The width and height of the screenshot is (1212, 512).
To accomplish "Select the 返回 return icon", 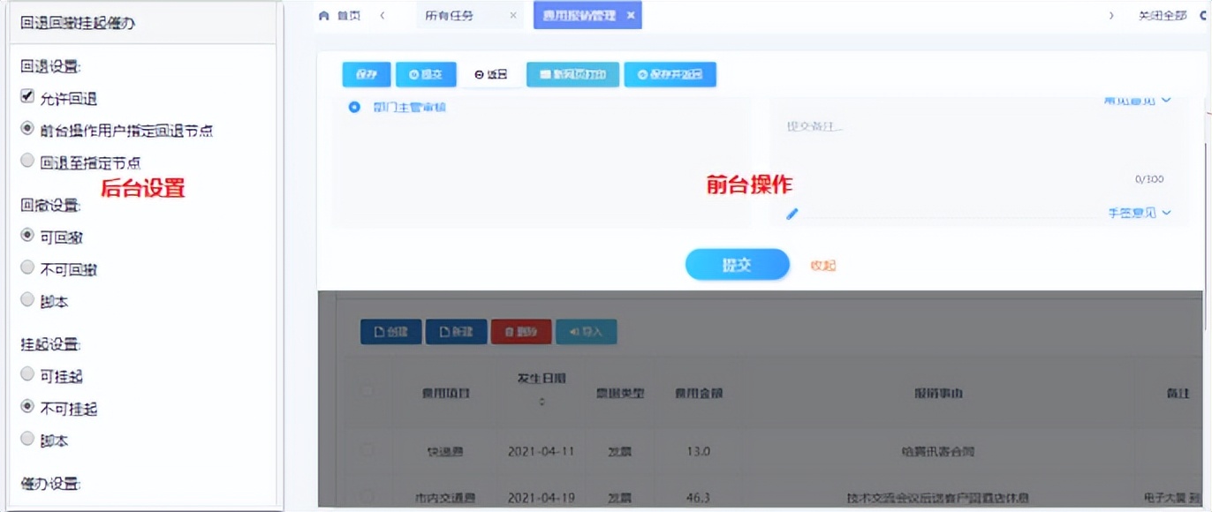I will (x=489, y=74).
